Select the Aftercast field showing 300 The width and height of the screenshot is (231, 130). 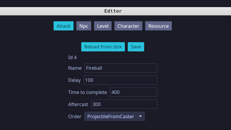point(124,104)
